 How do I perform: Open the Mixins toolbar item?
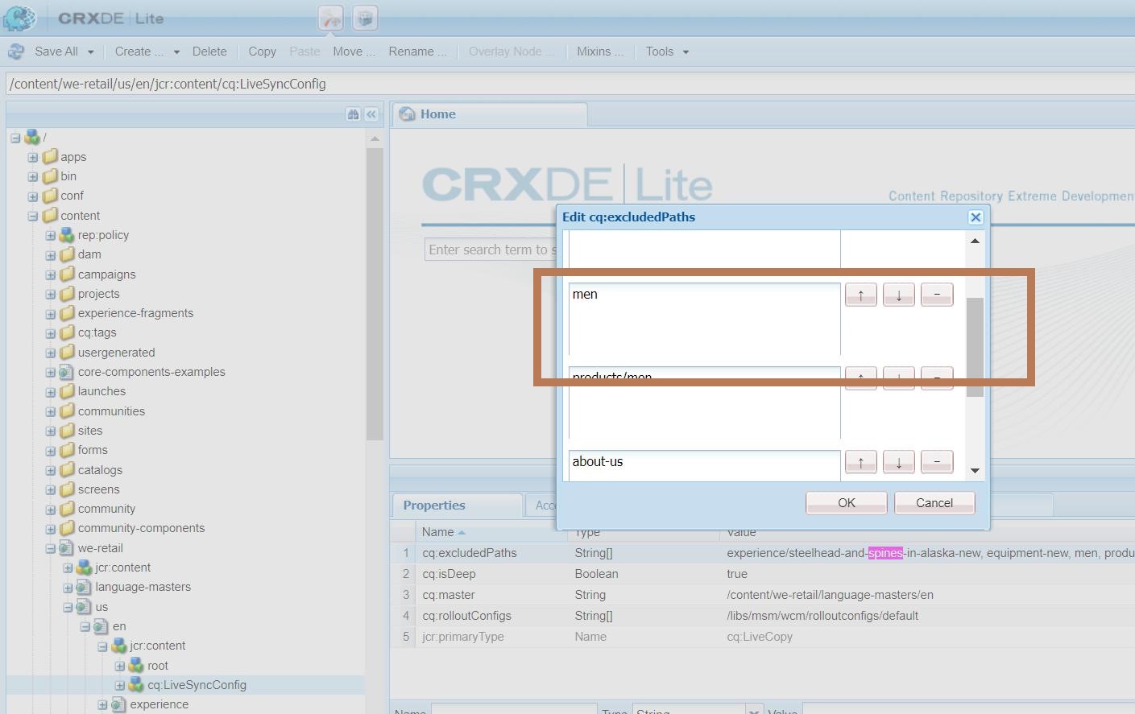[600, 52]
